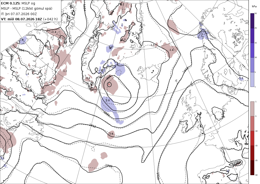Click the init time 'IT: þri 07.07.2026 00Z'

click(x=19, y=14)
